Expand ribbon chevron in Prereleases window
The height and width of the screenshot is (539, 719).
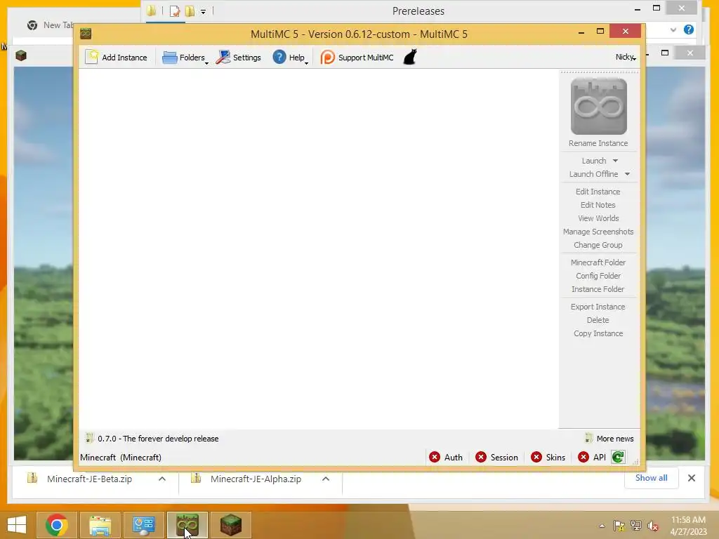pyautogui.click(x=673, y=29)
